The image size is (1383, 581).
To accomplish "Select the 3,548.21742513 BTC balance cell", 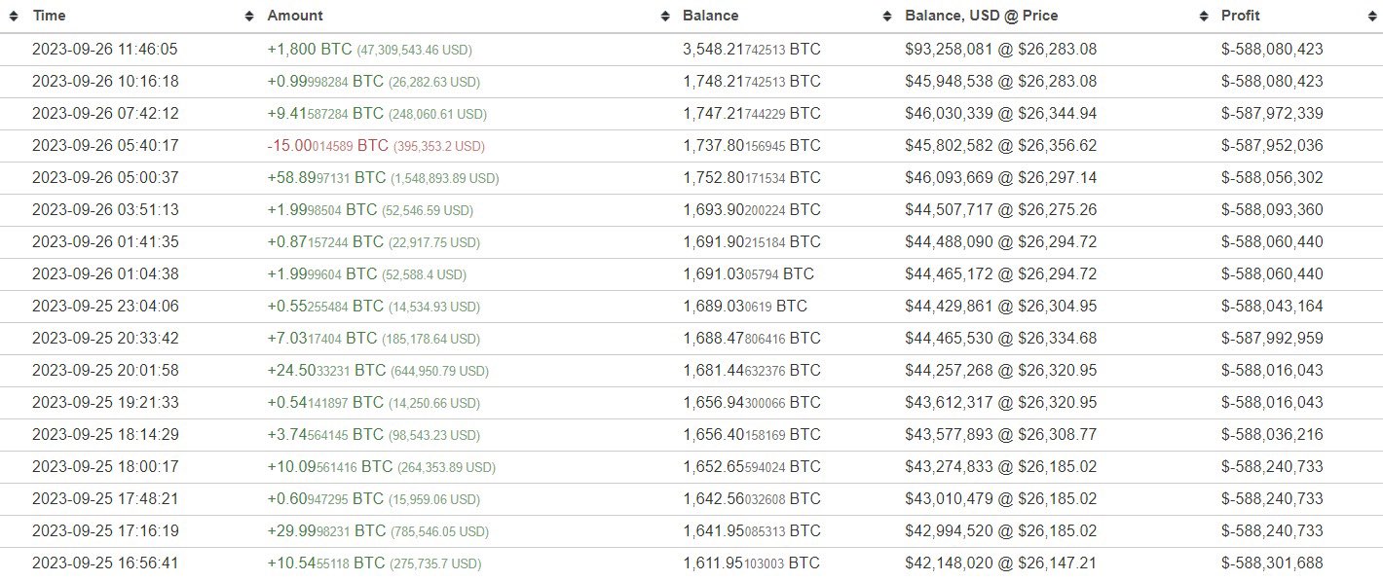I will tap(752, 50).
